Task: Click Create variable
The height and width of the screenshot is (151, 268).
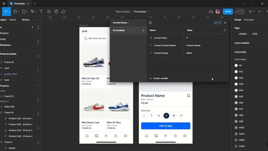Action: [159, 78]
